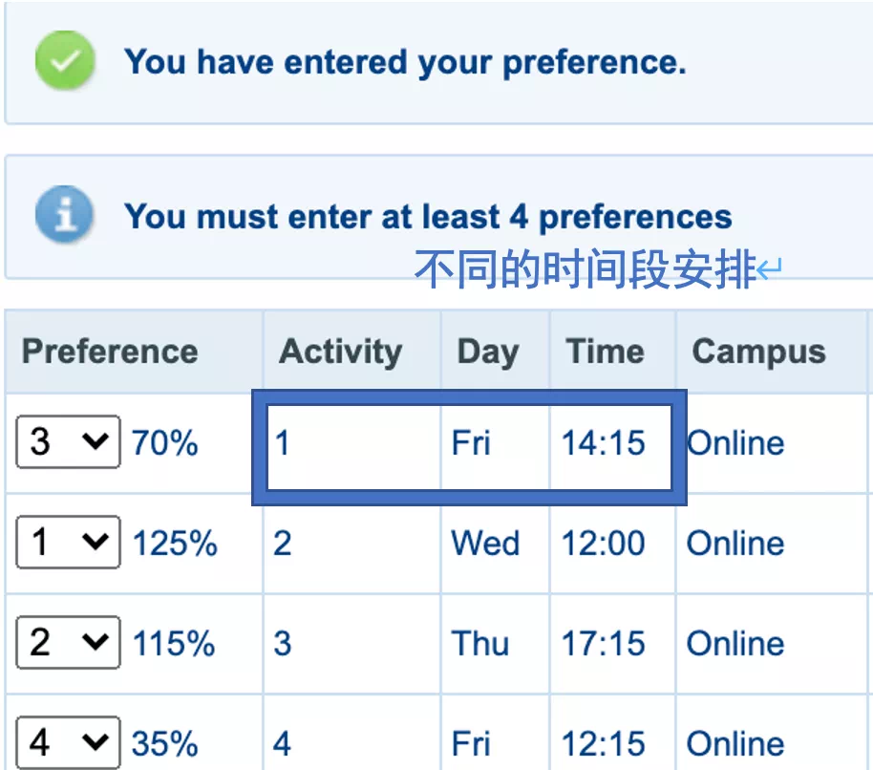Open the preference dropdown showing 4
Viewport: 873px width, 770px height.
coord(67,741)
